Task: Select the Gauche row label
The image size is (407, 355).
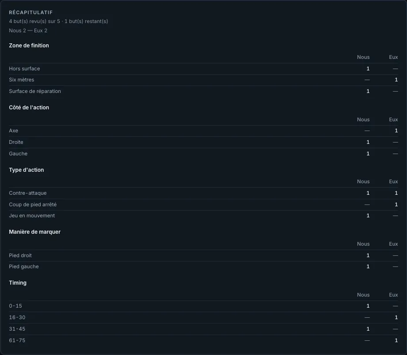Action: coord(18,154)
